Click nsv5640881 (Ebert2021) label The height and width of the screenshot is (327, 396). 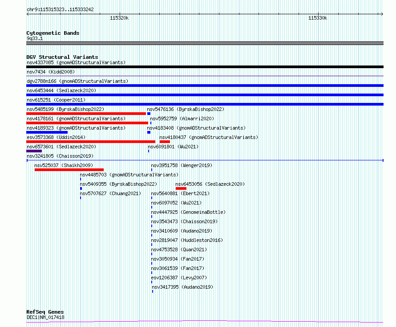180,193
